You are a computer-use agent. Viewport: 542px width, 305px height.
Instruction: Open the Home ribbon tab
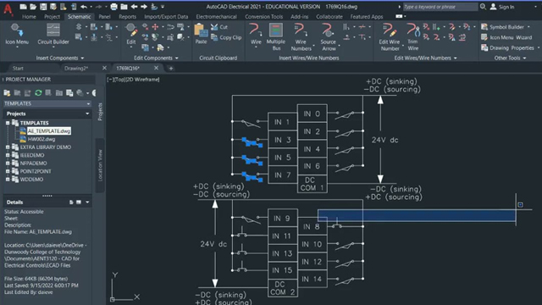(29, 17)
